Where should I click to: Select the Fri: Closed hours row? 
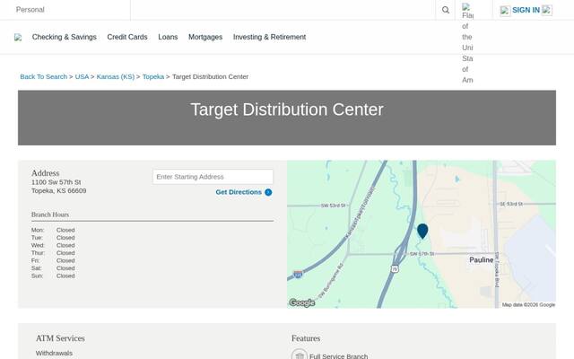53,260
